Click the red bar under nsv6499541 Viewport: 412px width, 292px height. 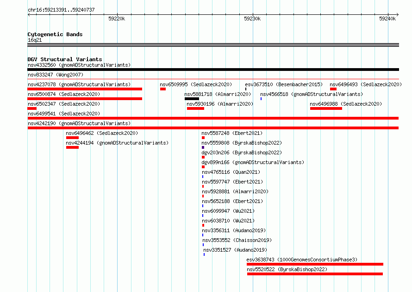pyautogui.click(x=213, y=118)
